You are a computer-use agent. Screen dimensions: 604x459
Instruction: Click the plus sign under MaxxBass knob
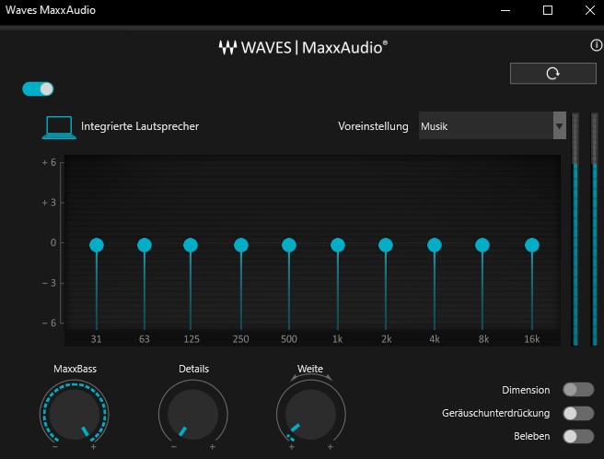93,447
